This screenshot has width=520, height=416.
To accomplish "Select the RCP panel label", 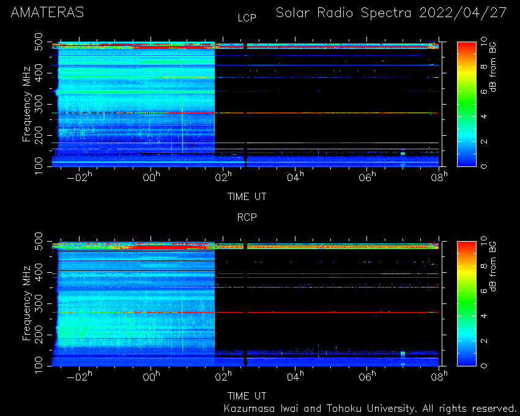I will (x=247, y=217).
